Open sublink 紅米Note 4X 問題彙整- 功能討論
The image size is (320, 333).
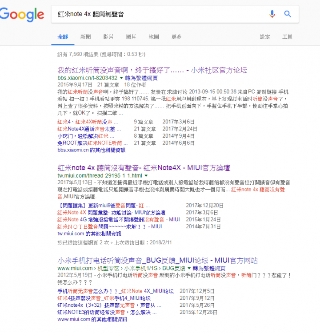click(112, 213)
